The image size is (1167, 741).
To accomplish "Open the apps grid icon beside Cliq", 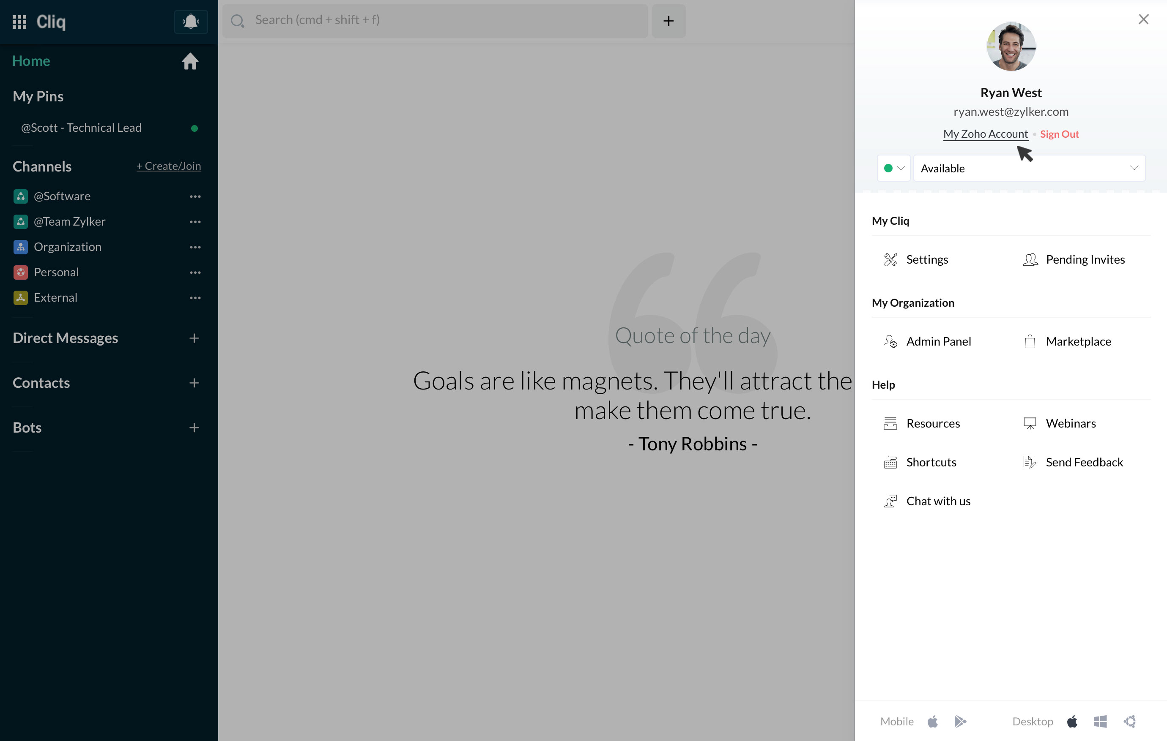I will [x=19, y=22].
